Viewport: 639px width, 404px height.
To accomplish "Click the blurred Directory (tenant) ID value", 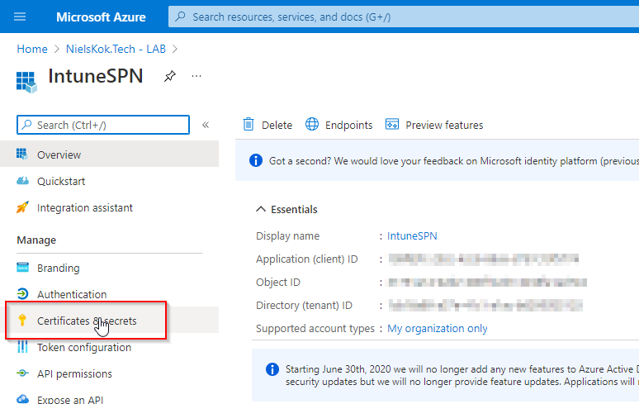I will [x=485, y=306].
